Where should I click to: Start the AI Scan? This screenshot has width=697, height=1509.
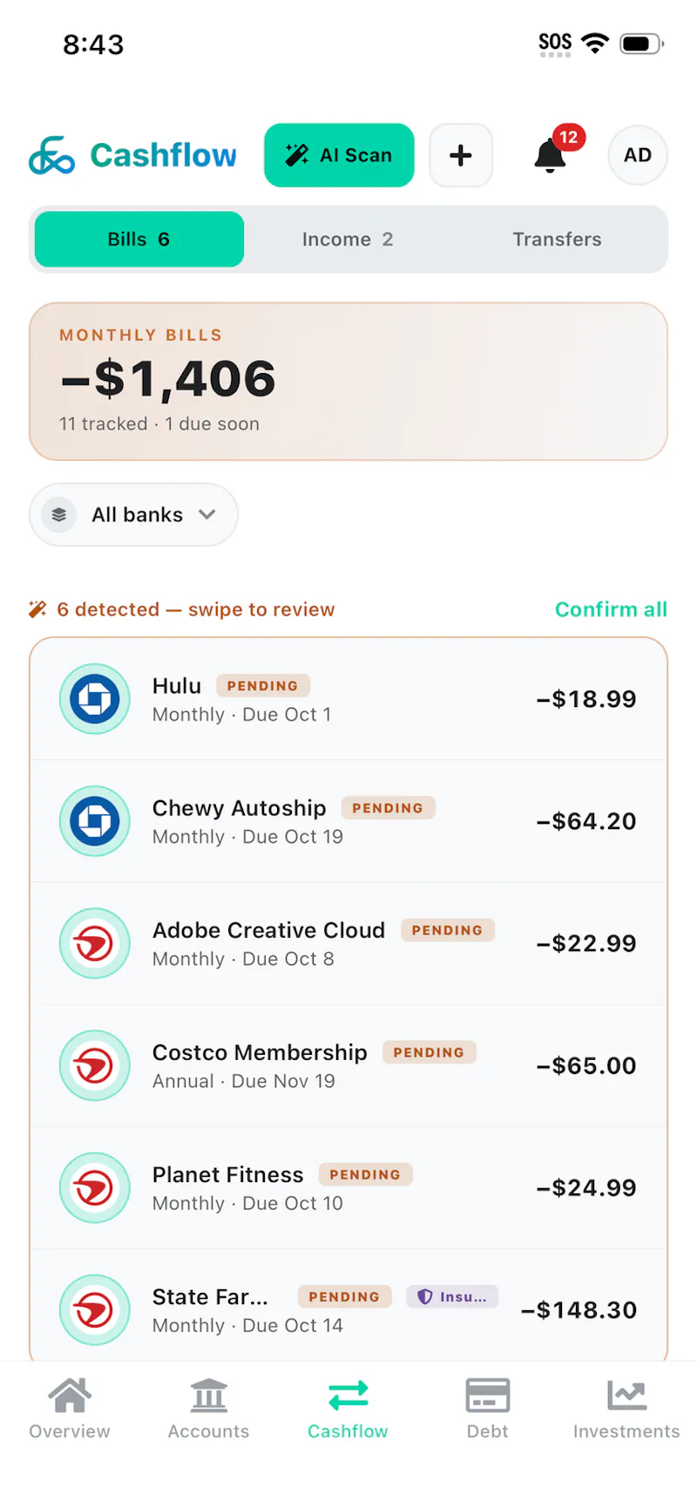click(339, 155)
